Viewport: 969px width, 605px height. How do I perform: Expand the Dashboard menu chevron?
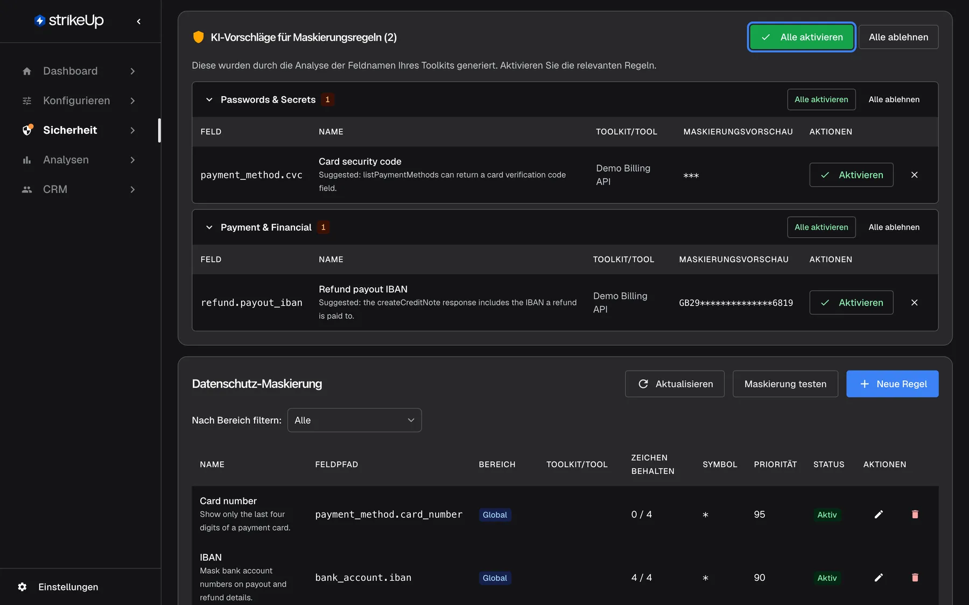pyautogui.click(x=132, y=71)
